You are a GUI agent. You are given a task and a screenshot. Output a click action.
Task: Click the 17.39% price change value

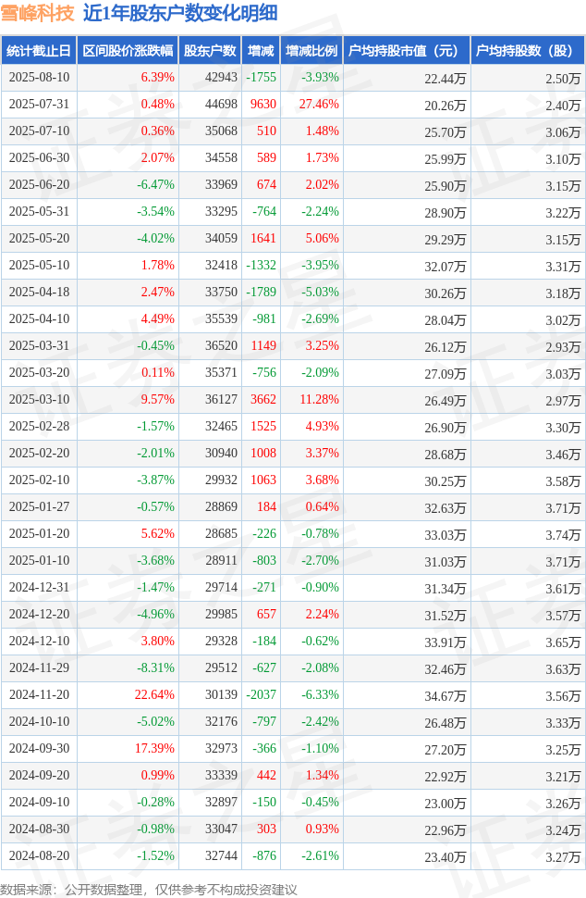click(154, 749)
